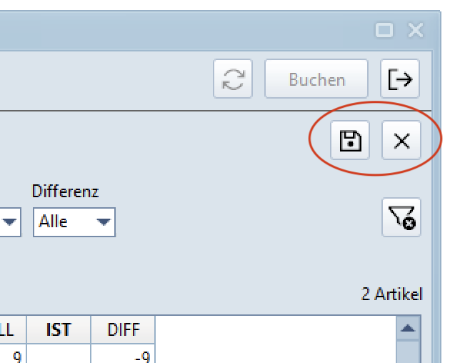Click the exit door arrow icon
The width and height of the screenshot is (450, 363).
[x=400, y=79]
